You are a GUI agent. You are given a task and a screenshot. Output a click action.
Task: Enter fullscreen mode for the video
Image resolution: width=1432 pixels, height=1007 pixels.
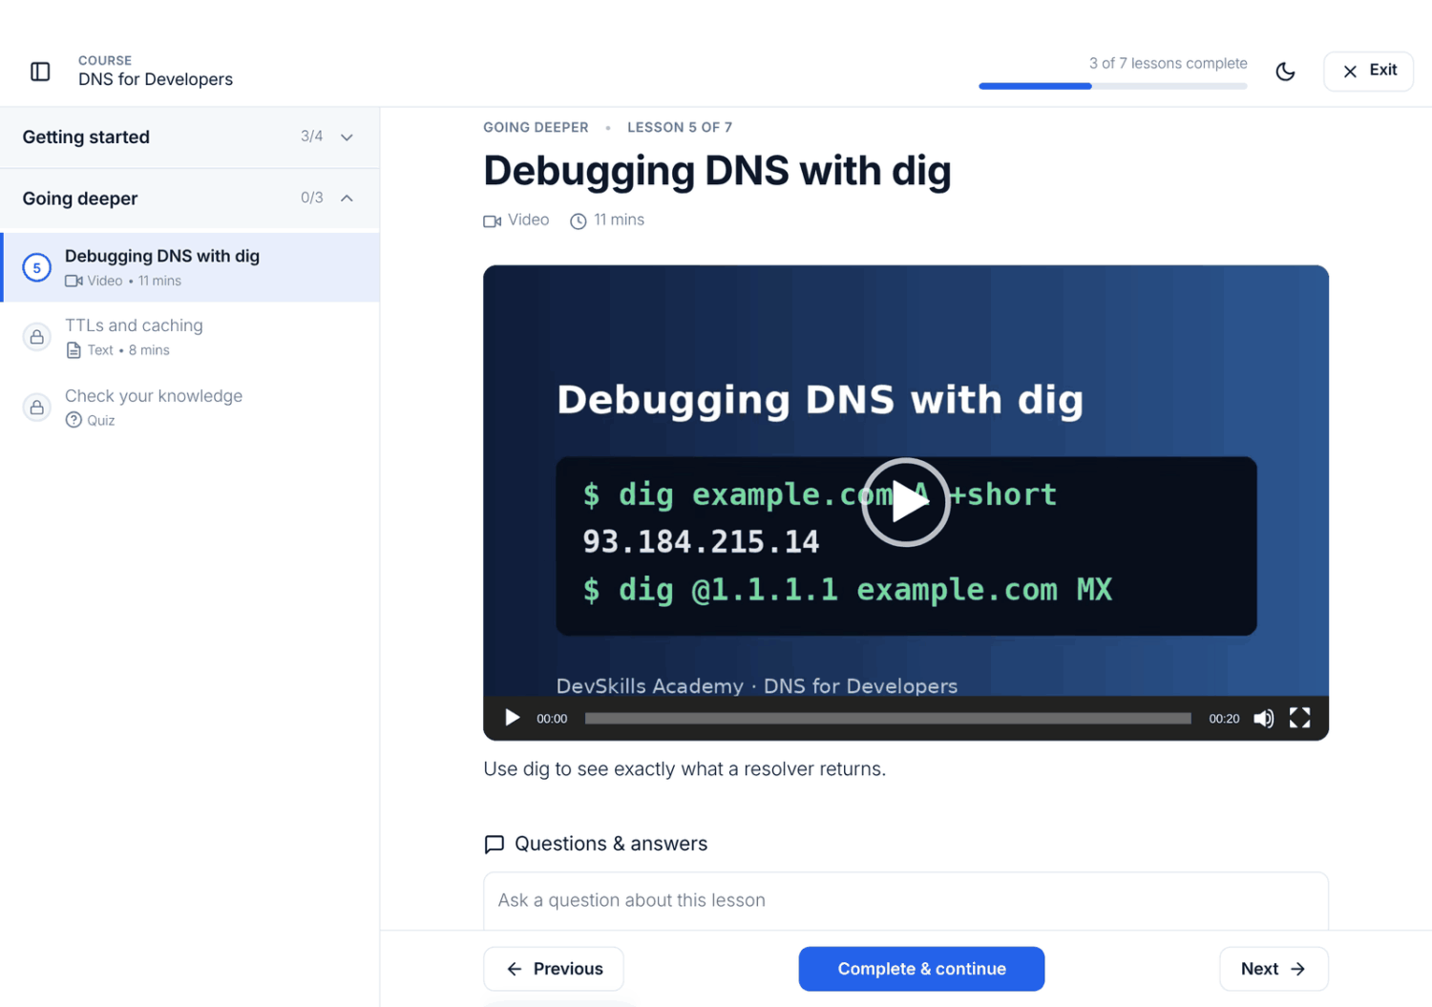pos(1299,718)
